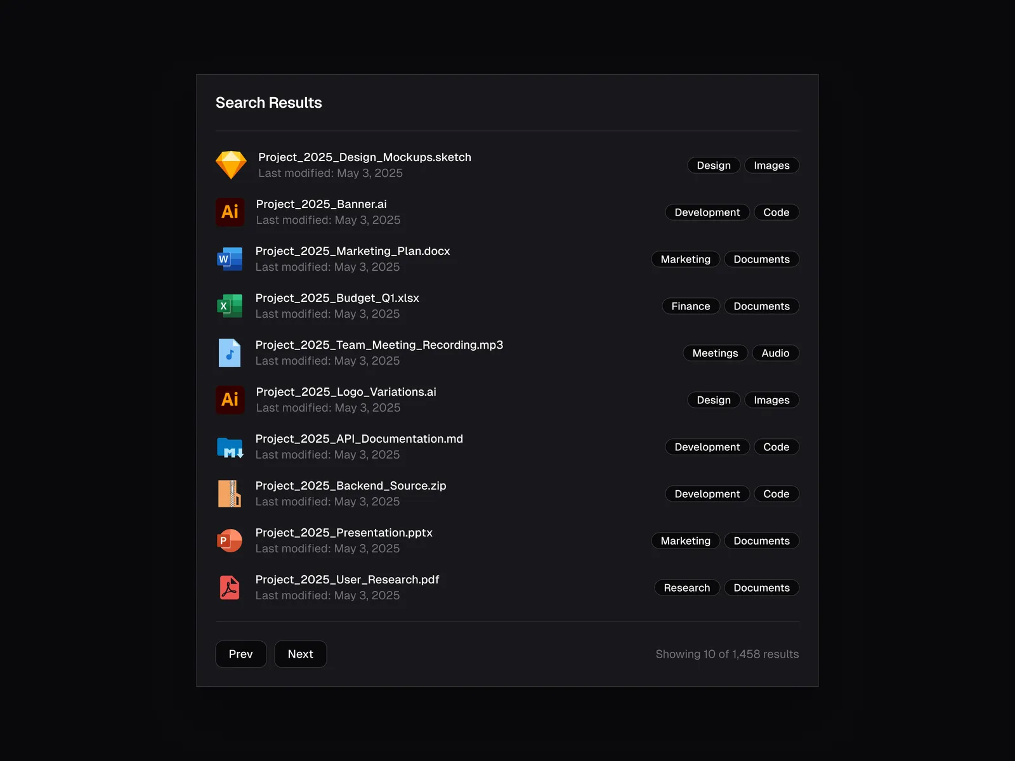Select the Code tag on Backend_Source.zip
The width and height of the screenshot is (1015, 761).
776,494
